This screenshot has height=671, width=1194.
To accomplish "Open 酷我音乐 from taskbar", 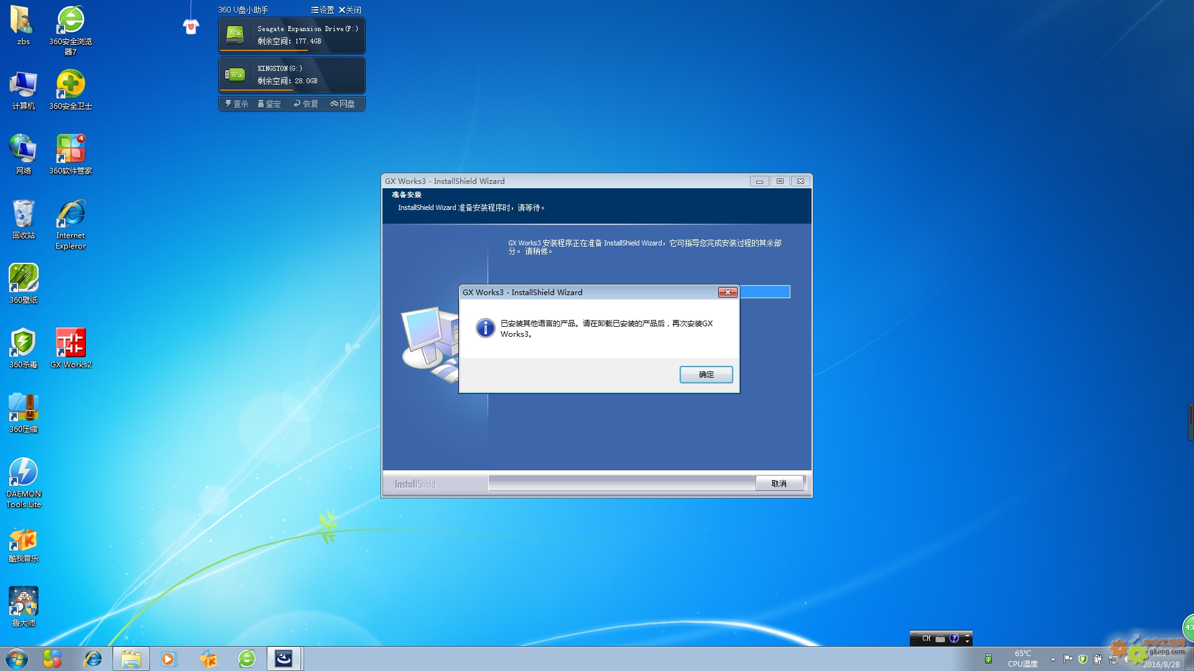I will [208, 659].
